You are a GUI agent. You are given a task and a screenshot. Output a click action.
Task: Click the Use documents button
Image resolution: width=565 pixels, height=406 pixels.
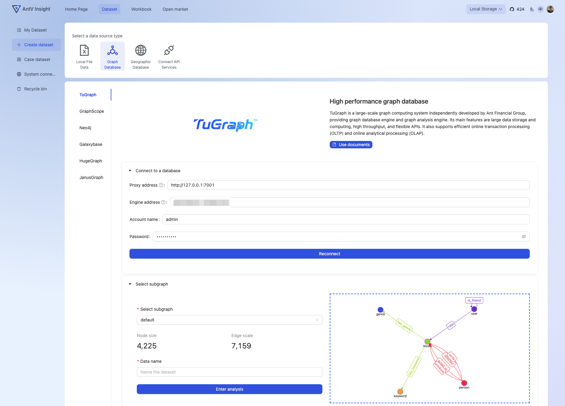(351, 145)
